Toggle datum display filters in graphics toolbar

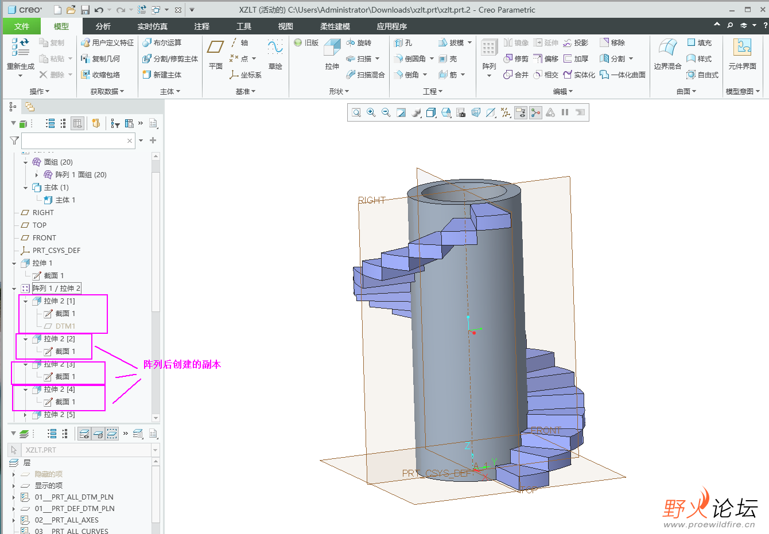(x=506, y=112)
